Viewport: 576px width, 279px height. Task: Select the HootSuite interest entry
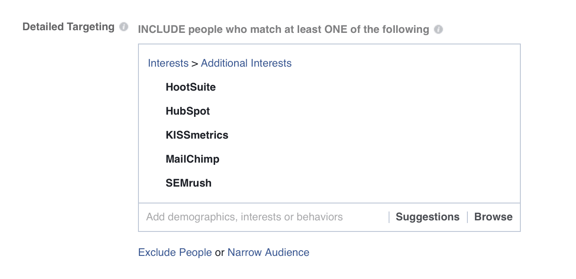(x=191, y=87)
